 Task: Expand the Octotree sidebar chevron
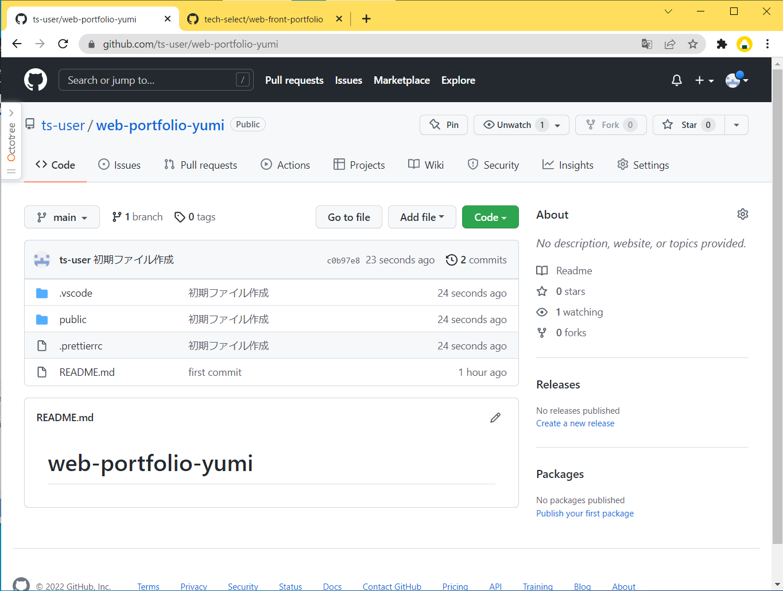click(11, 113)
